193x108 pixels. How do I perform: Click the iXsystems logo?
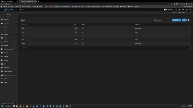[x=168, y=10]
